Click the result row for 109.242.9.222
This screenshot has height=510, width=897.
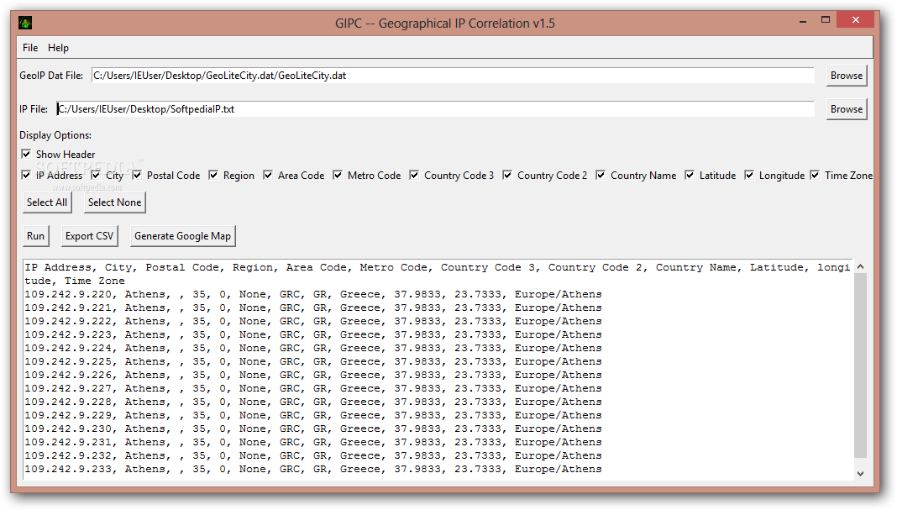[313, 321]
